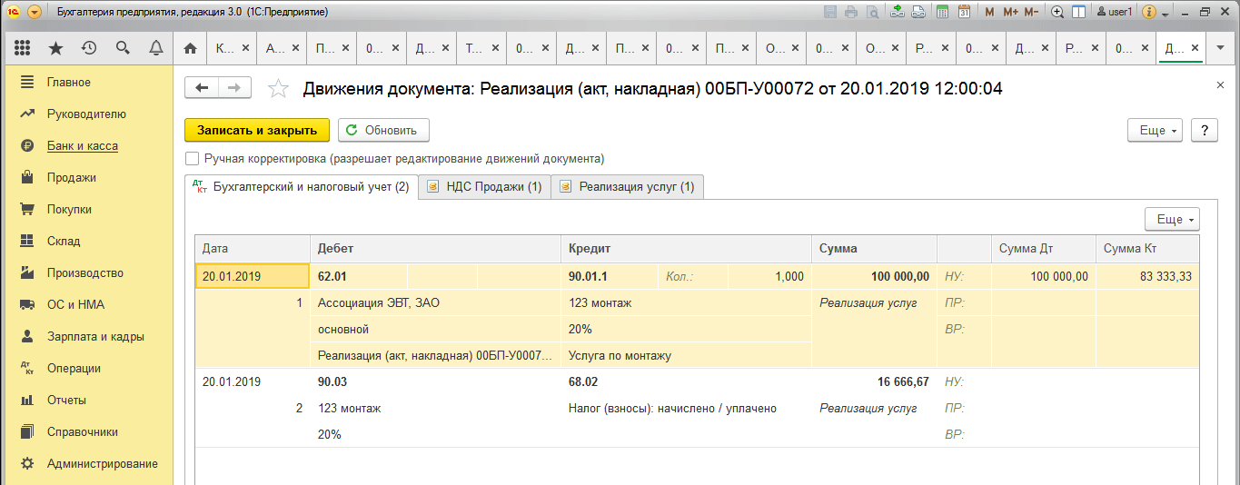Image resolution: width=1240 pixels, height=485 pixels.
Task: Open the all-tabs dropdown arrow
Action: click(x=1220, y=48)
